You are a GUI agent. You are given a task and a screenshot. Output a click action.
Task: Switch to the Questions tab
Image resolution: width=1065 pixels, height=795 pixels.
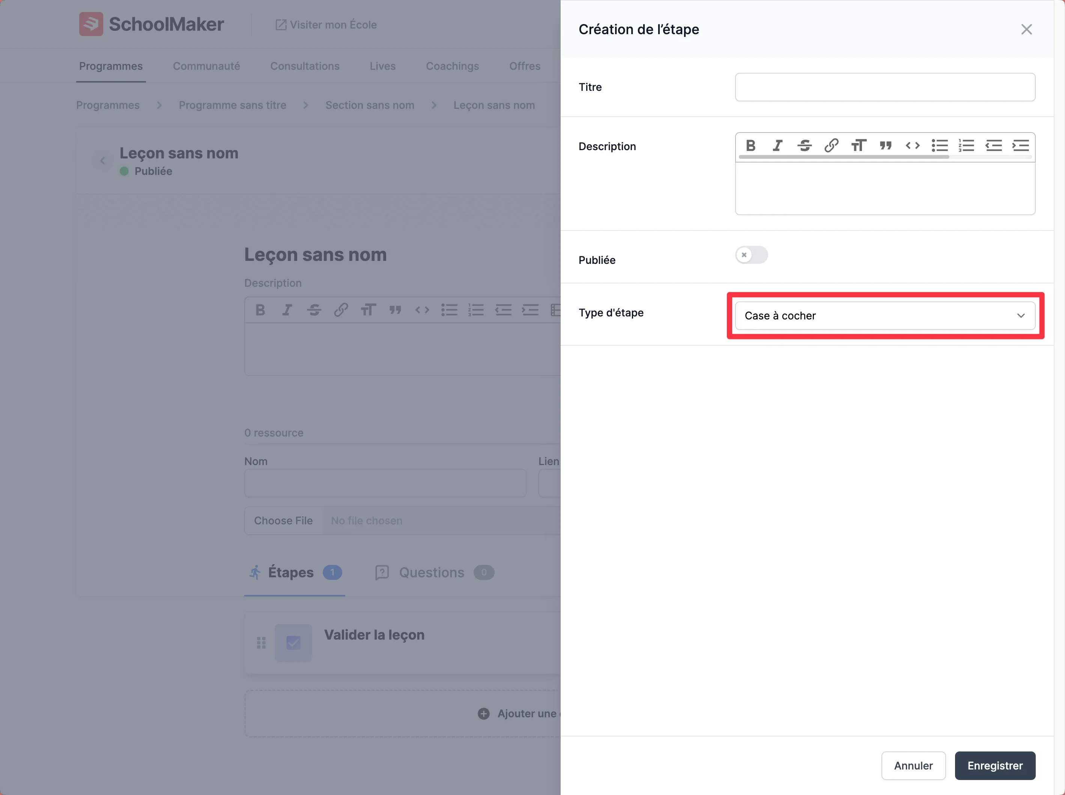click(435, 573)
